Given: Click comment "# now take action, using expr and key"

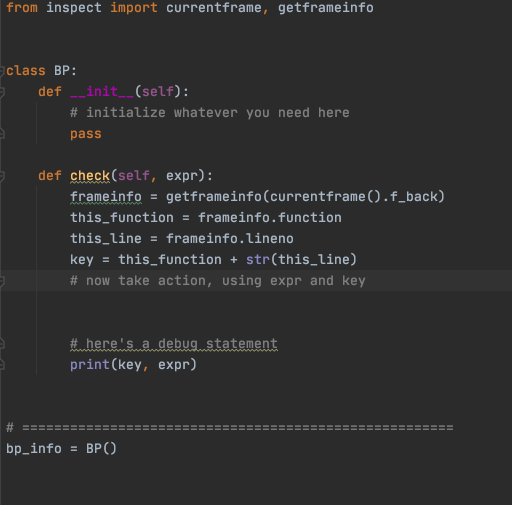Looking at the screenshot, I should 218,280.
